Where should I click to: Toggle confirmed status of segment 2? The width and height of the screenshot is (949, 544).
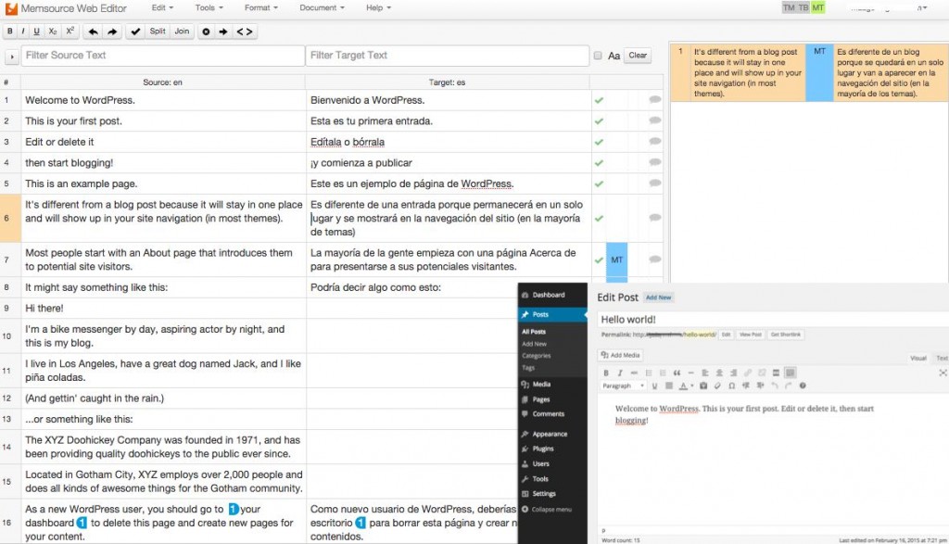pos(600,121)
